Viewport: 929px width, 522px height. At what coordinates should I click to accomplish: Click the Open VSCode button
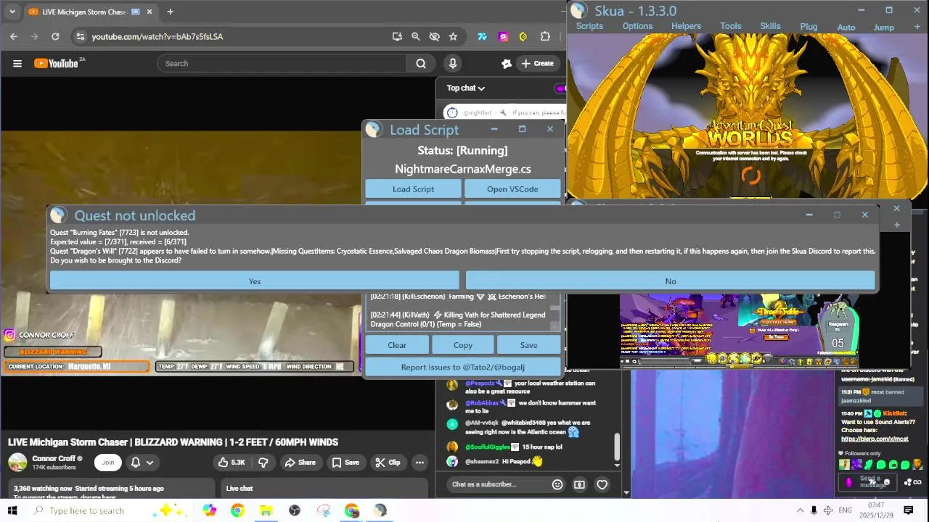[x=512, y=189]
